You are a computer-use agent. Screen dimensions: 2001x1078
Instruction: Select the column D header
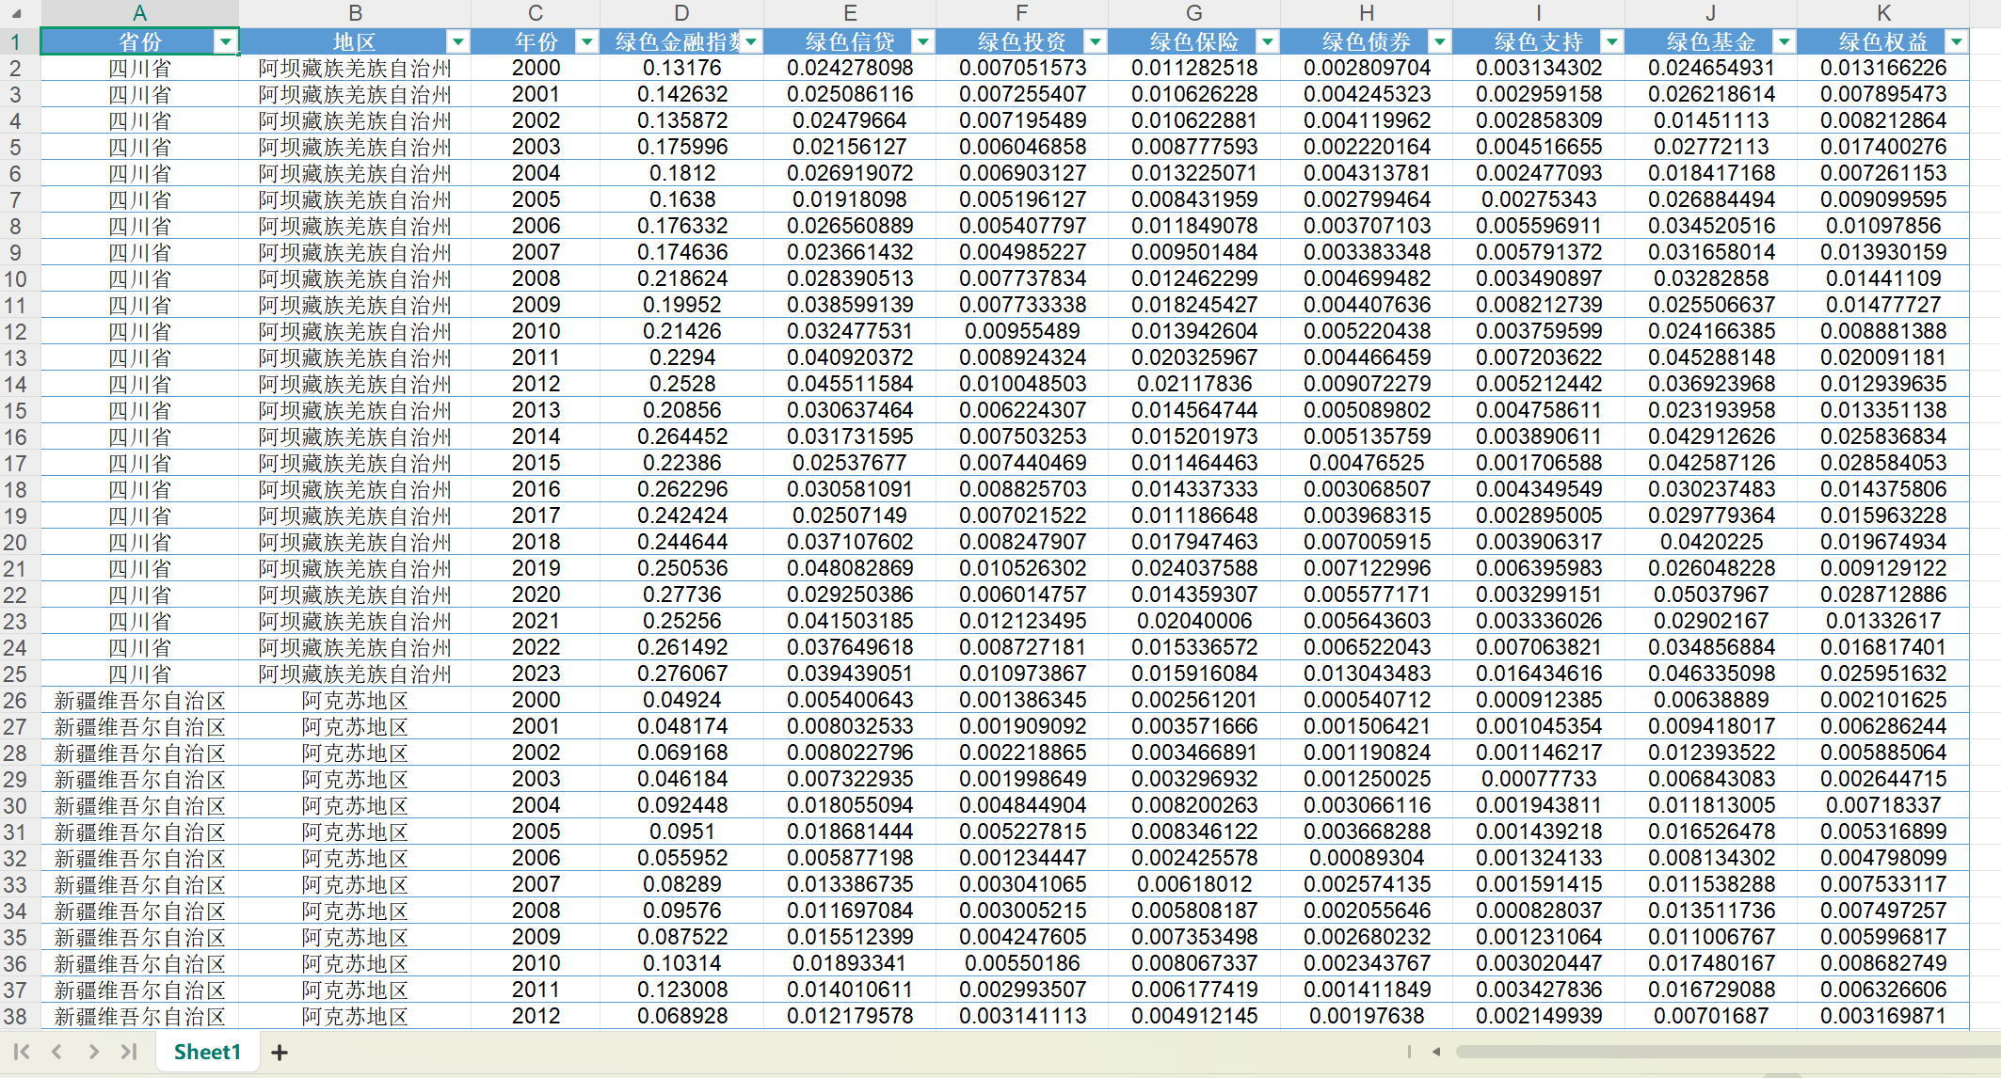click(x=681, y=13)
